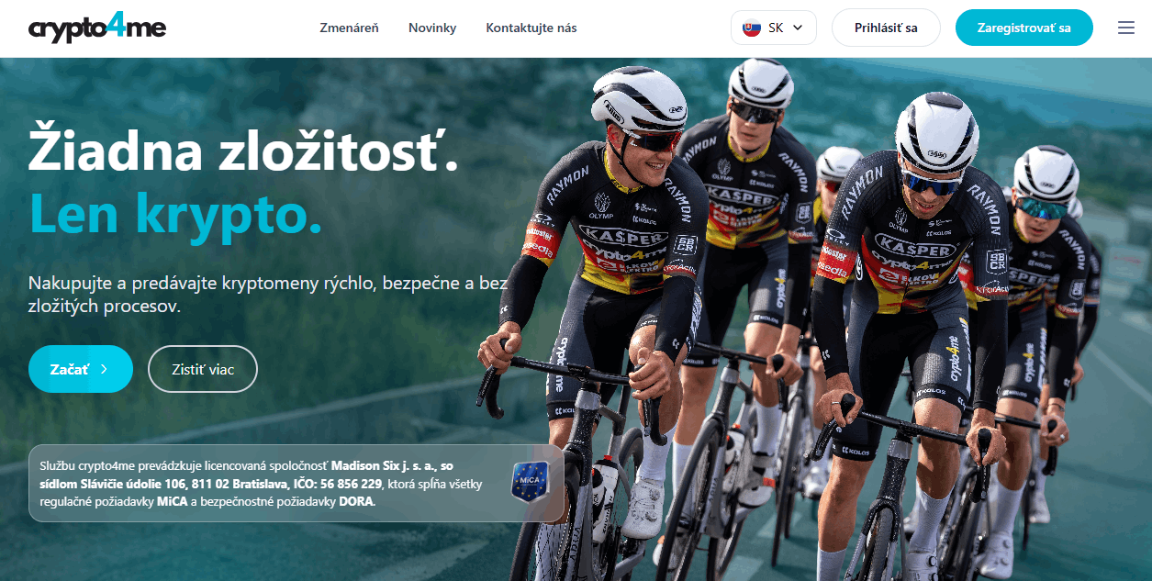This screenshot has width=1152, height=581.
Task: Expand the SK language chevron
Action: pos(798,28)
